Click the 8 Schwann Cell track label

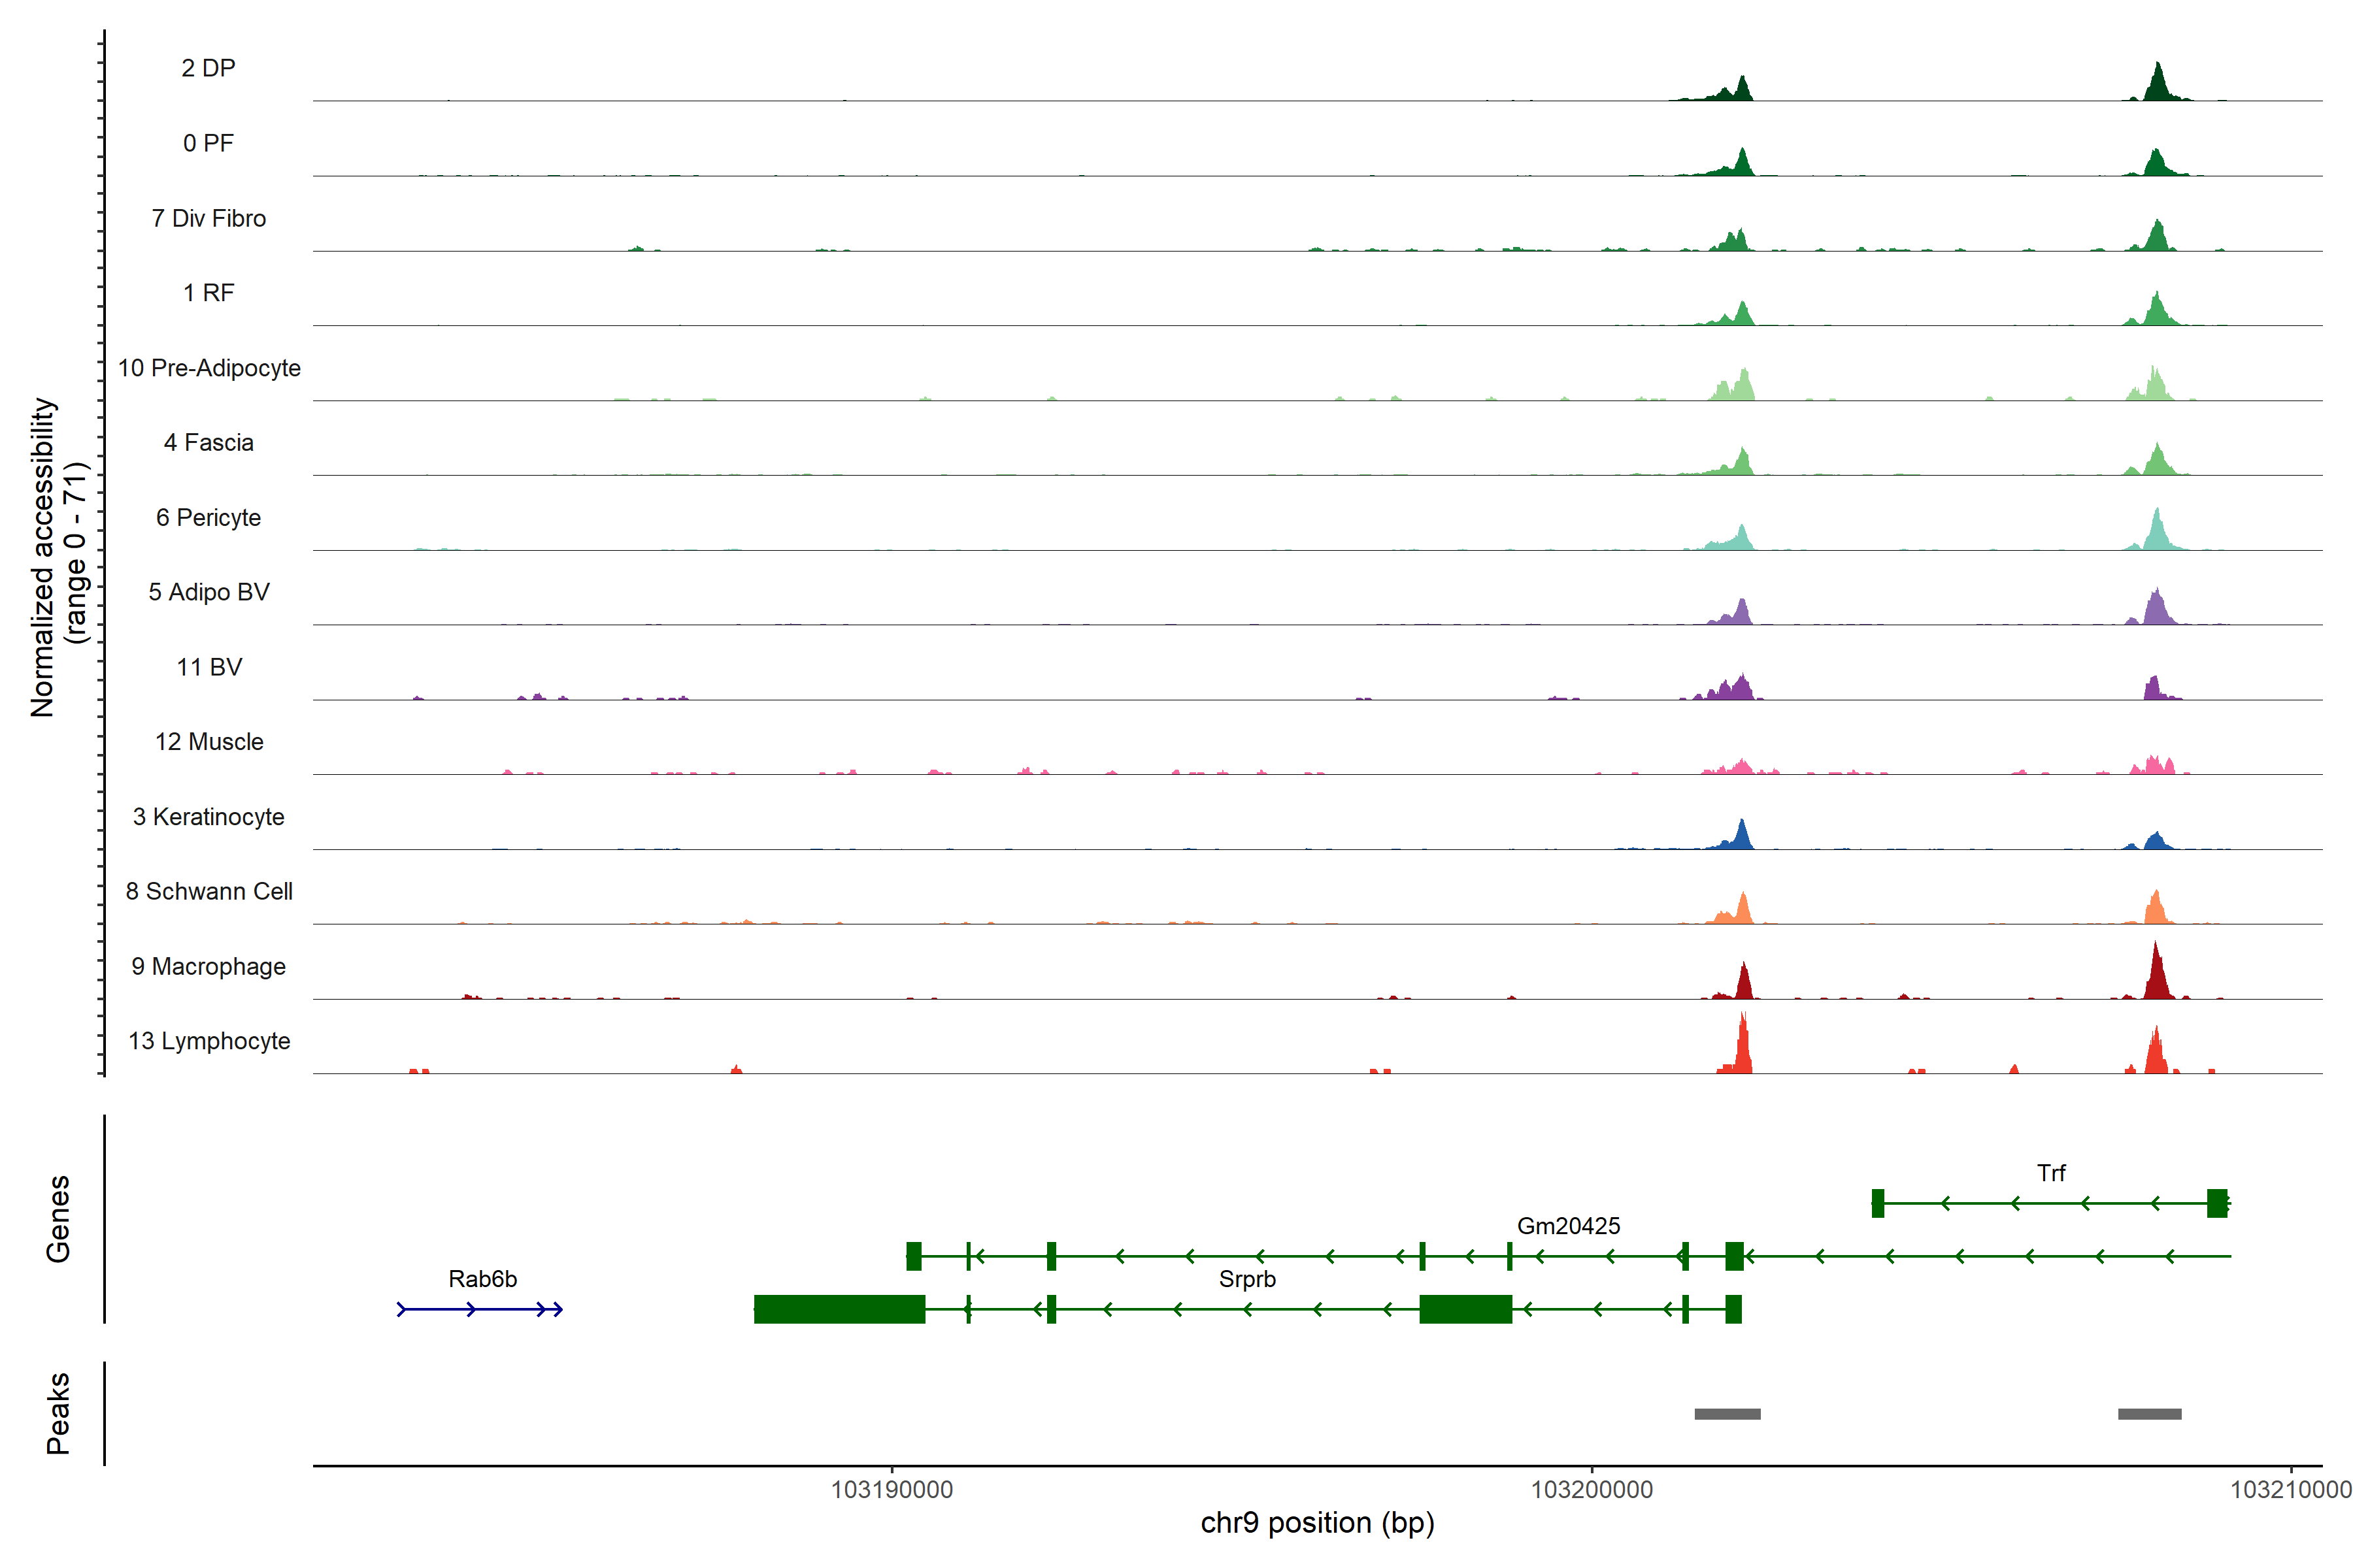click(x=209, y=892)
